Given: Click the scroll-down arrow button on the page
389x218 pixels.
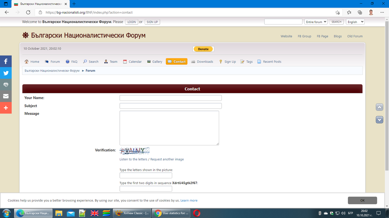Looking at the screenshot, I should click(x=380, y=120).
